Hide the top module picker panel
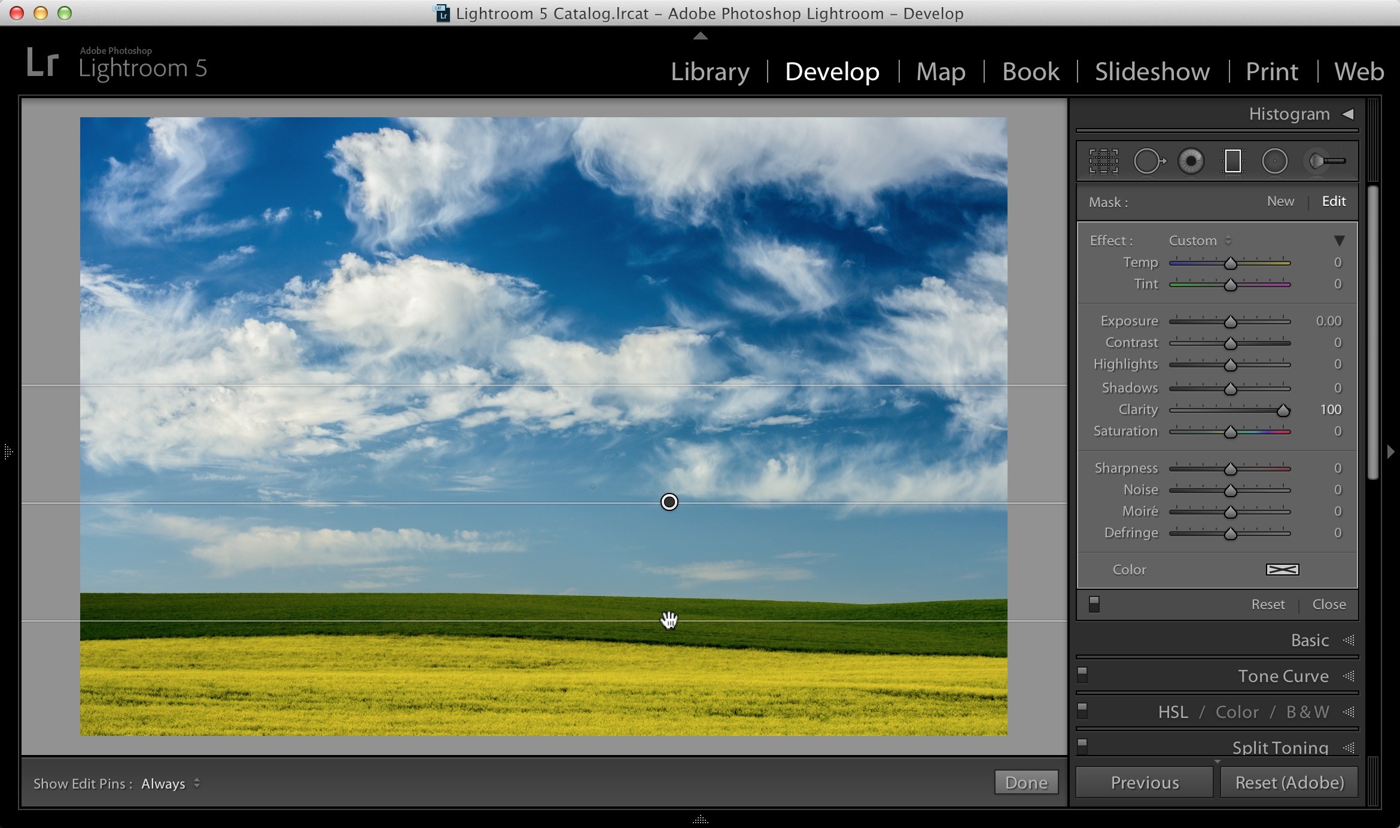 [x=700, y=36]
